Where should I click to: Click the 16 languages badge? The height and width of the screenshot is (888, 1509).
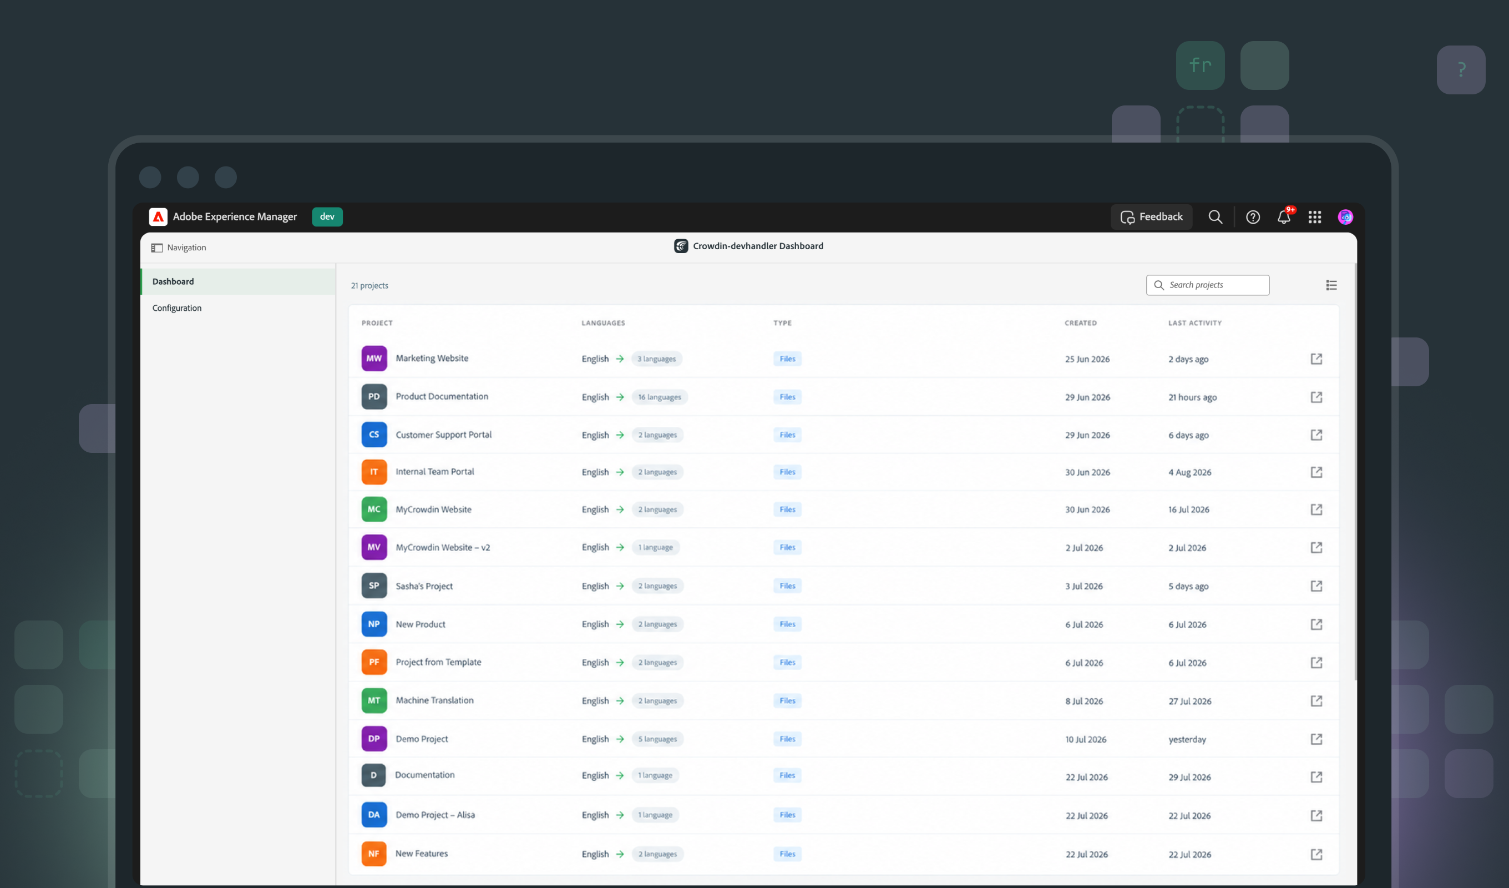click(x=659, y=397)
